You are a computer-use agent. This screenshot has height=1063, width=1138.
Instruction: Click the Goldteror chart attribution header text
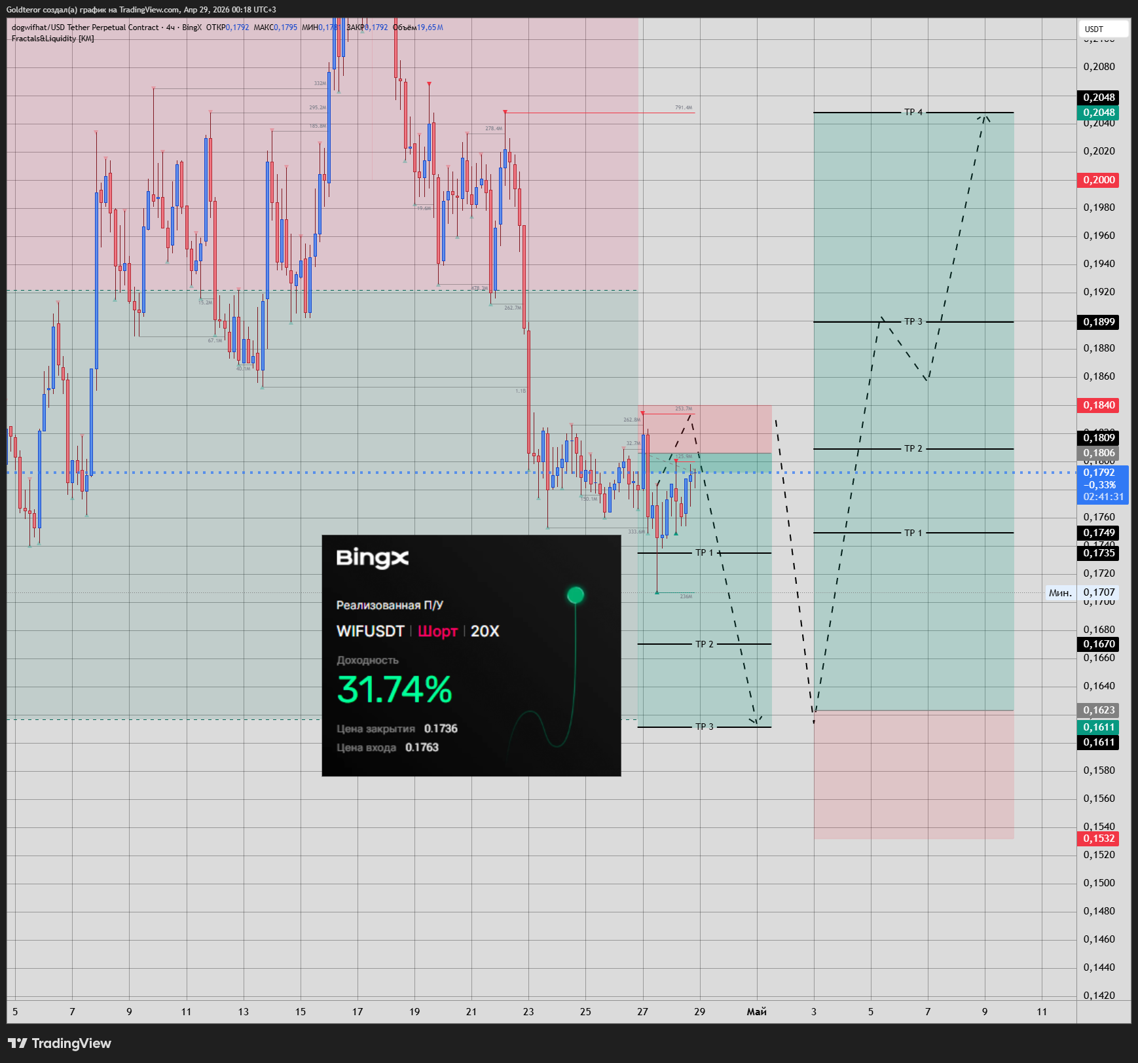pyautogui.click(x=141, y=10)
